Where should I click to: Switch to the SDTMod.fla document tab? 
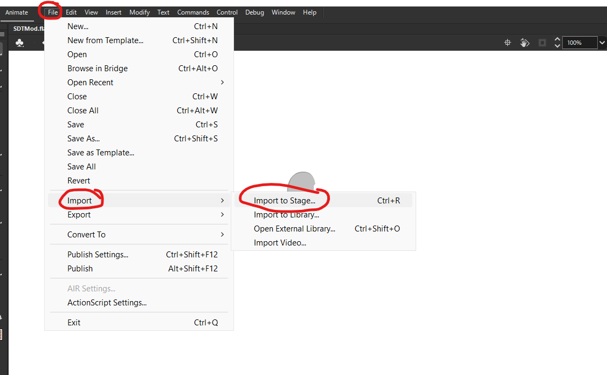tap(28, 28)
